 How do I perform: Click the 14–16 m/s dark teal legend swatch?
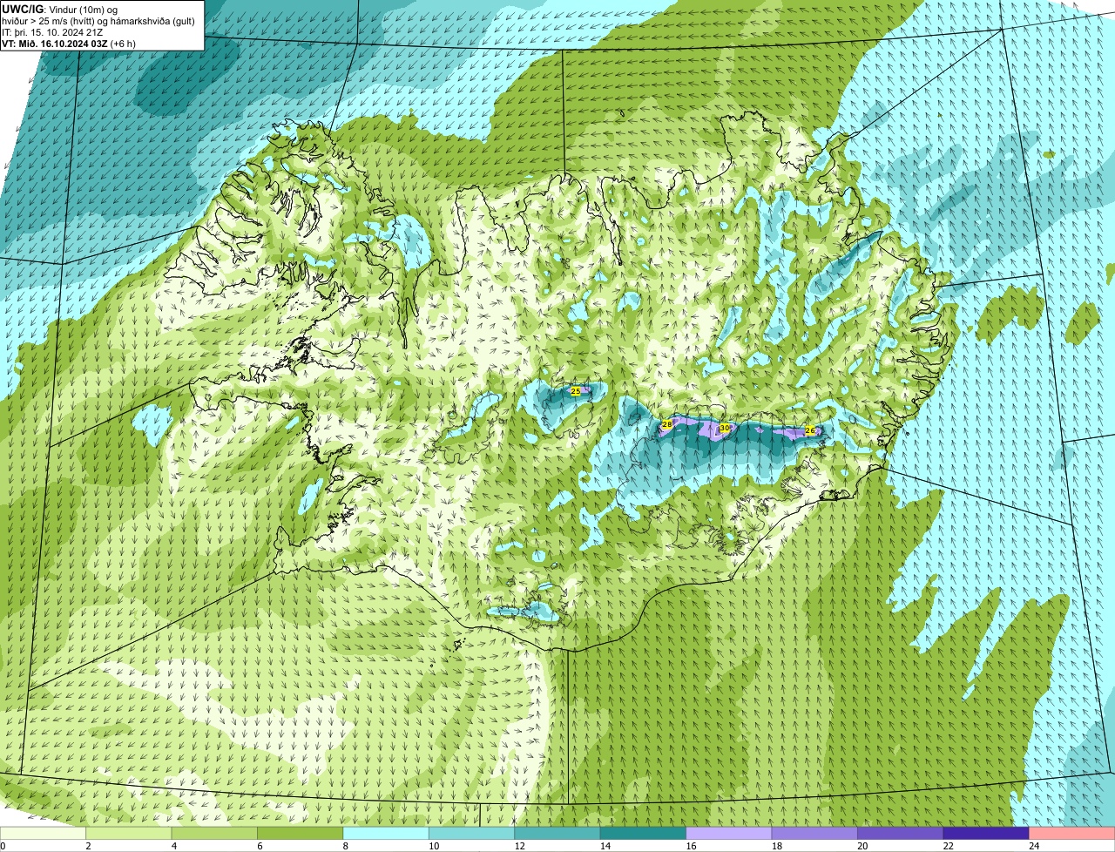644,833
